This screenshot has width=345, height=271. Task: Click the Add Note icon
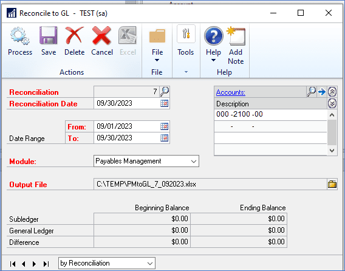[x=236, y=36]
